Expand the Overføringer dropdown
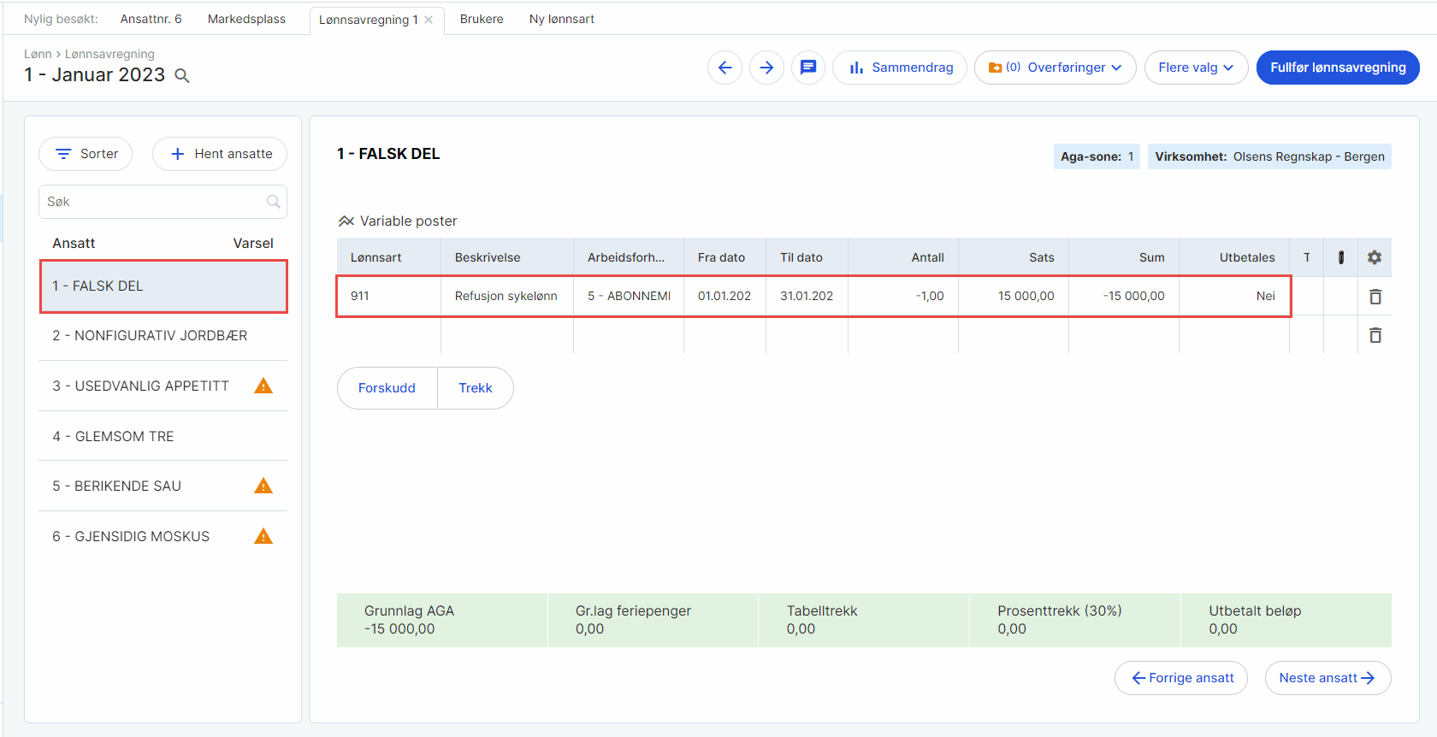1437x737 pixels. click(1056, 68)
